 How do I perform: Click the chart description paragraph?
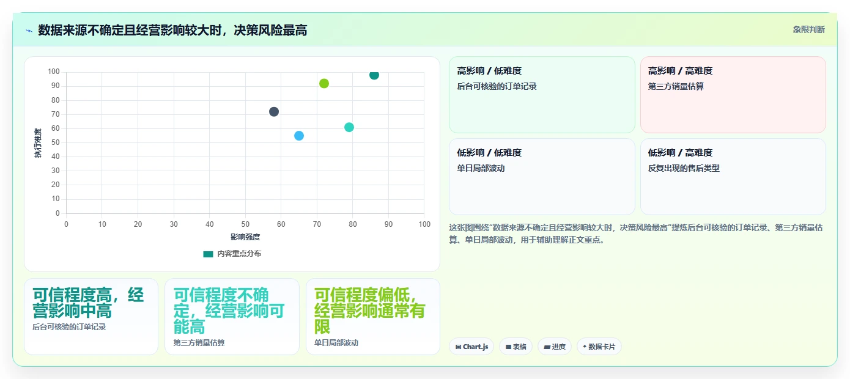(636, 234)
